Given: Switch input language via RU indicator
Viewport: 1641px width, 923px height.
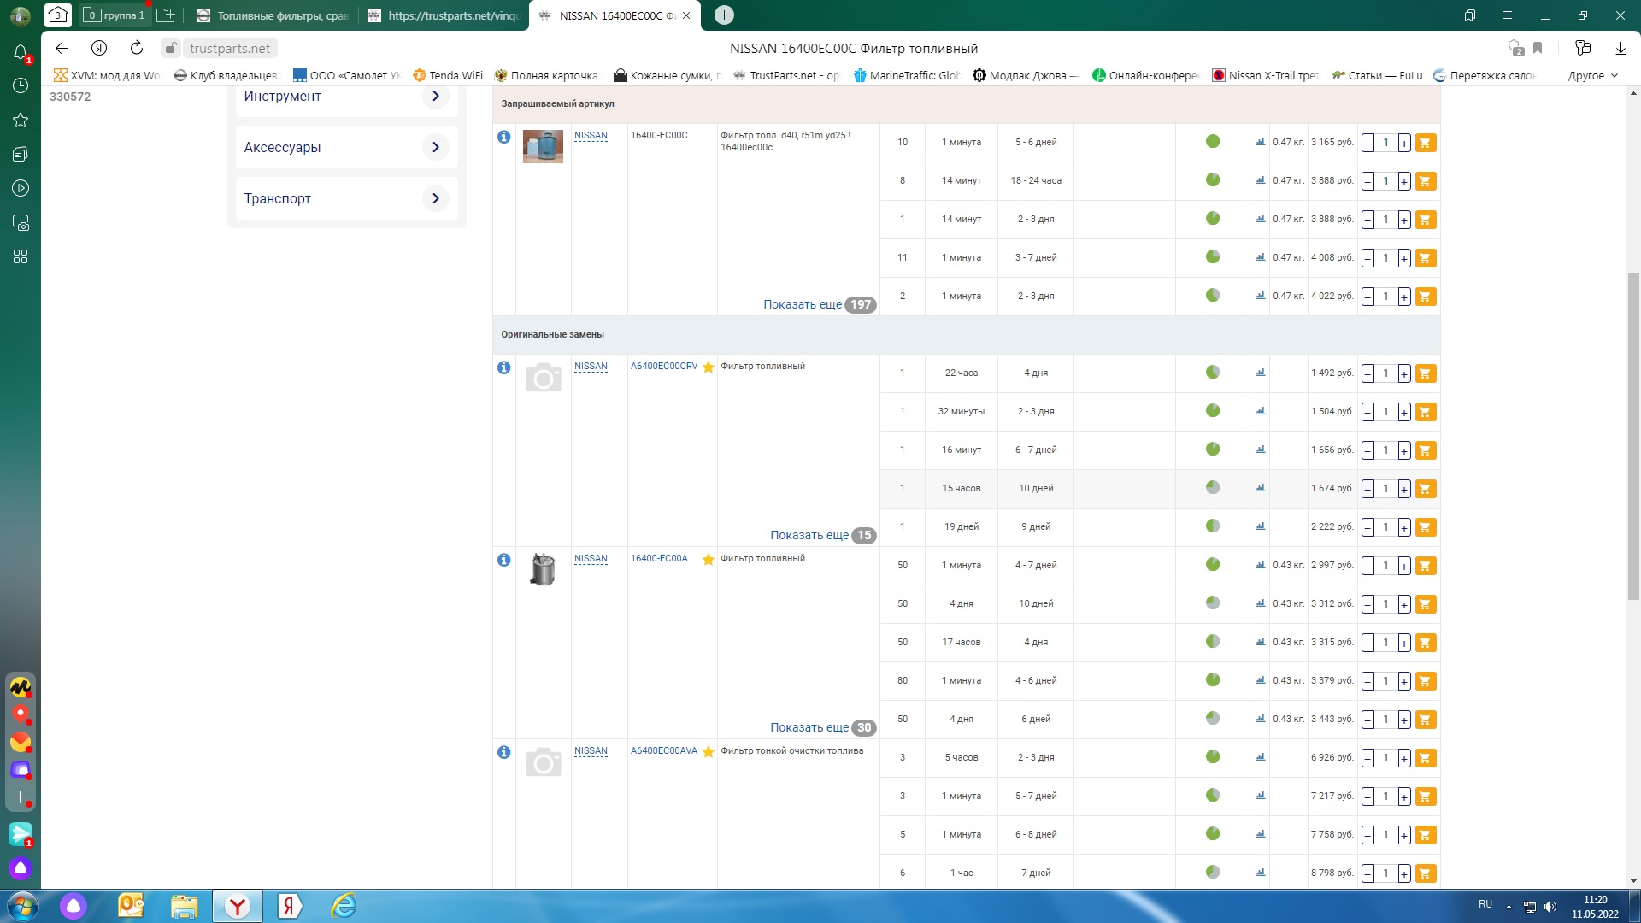Looking at the screenshot, I should click(1485, 904).
